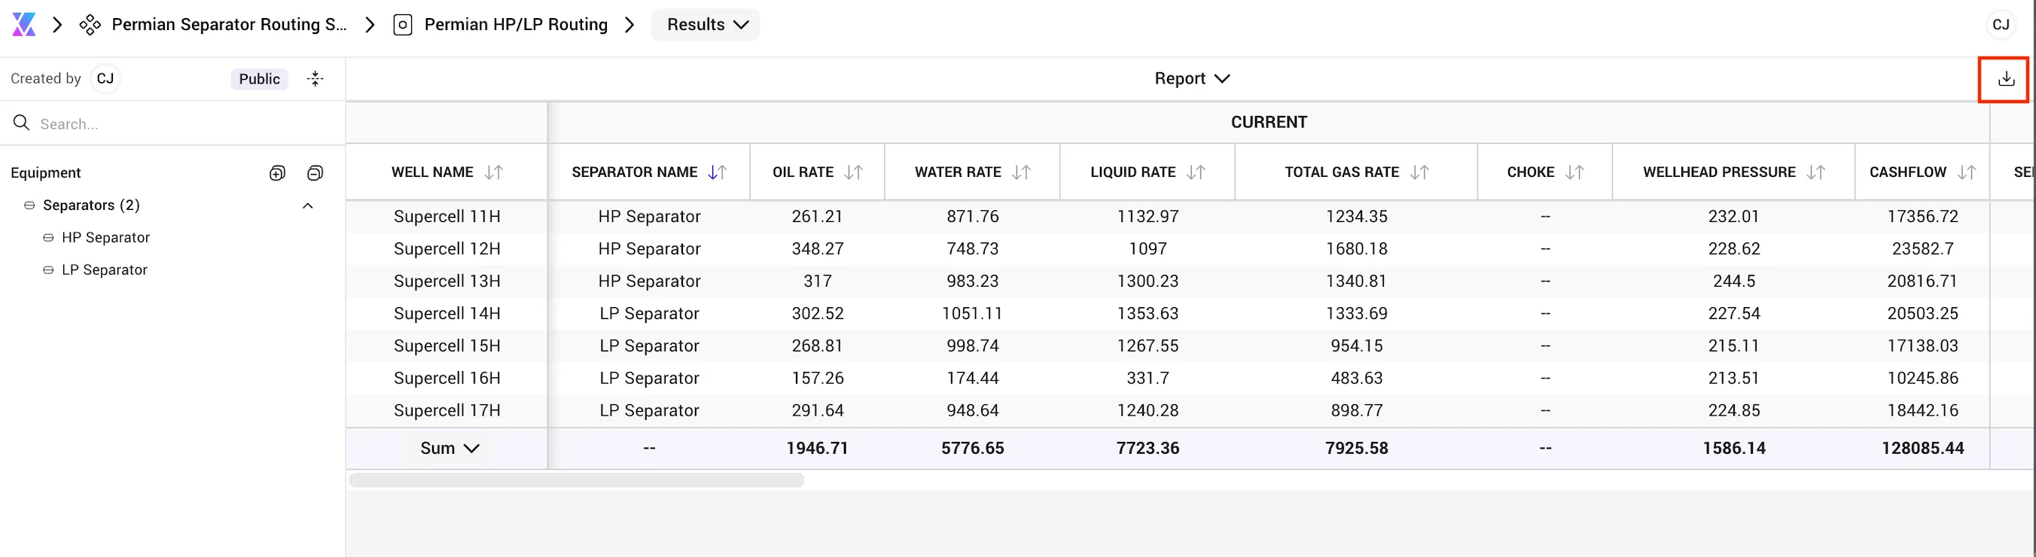Open the CJ user avatar menu
The image size is (2036, 557).
tap(2001, 25)
